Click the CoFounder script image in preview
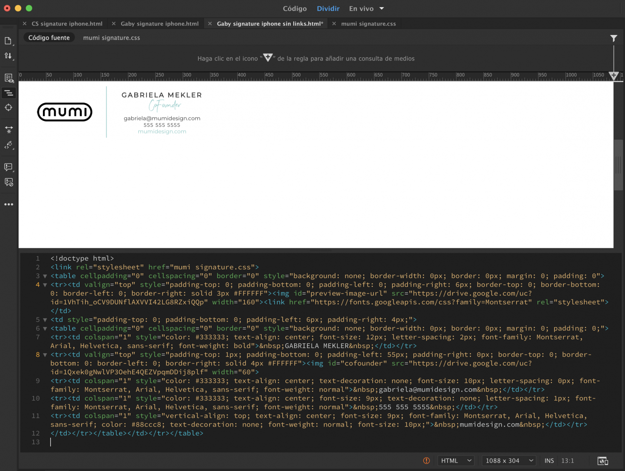Screen dimensions: 625x471 pyautogui.click(x=165, y=105)
